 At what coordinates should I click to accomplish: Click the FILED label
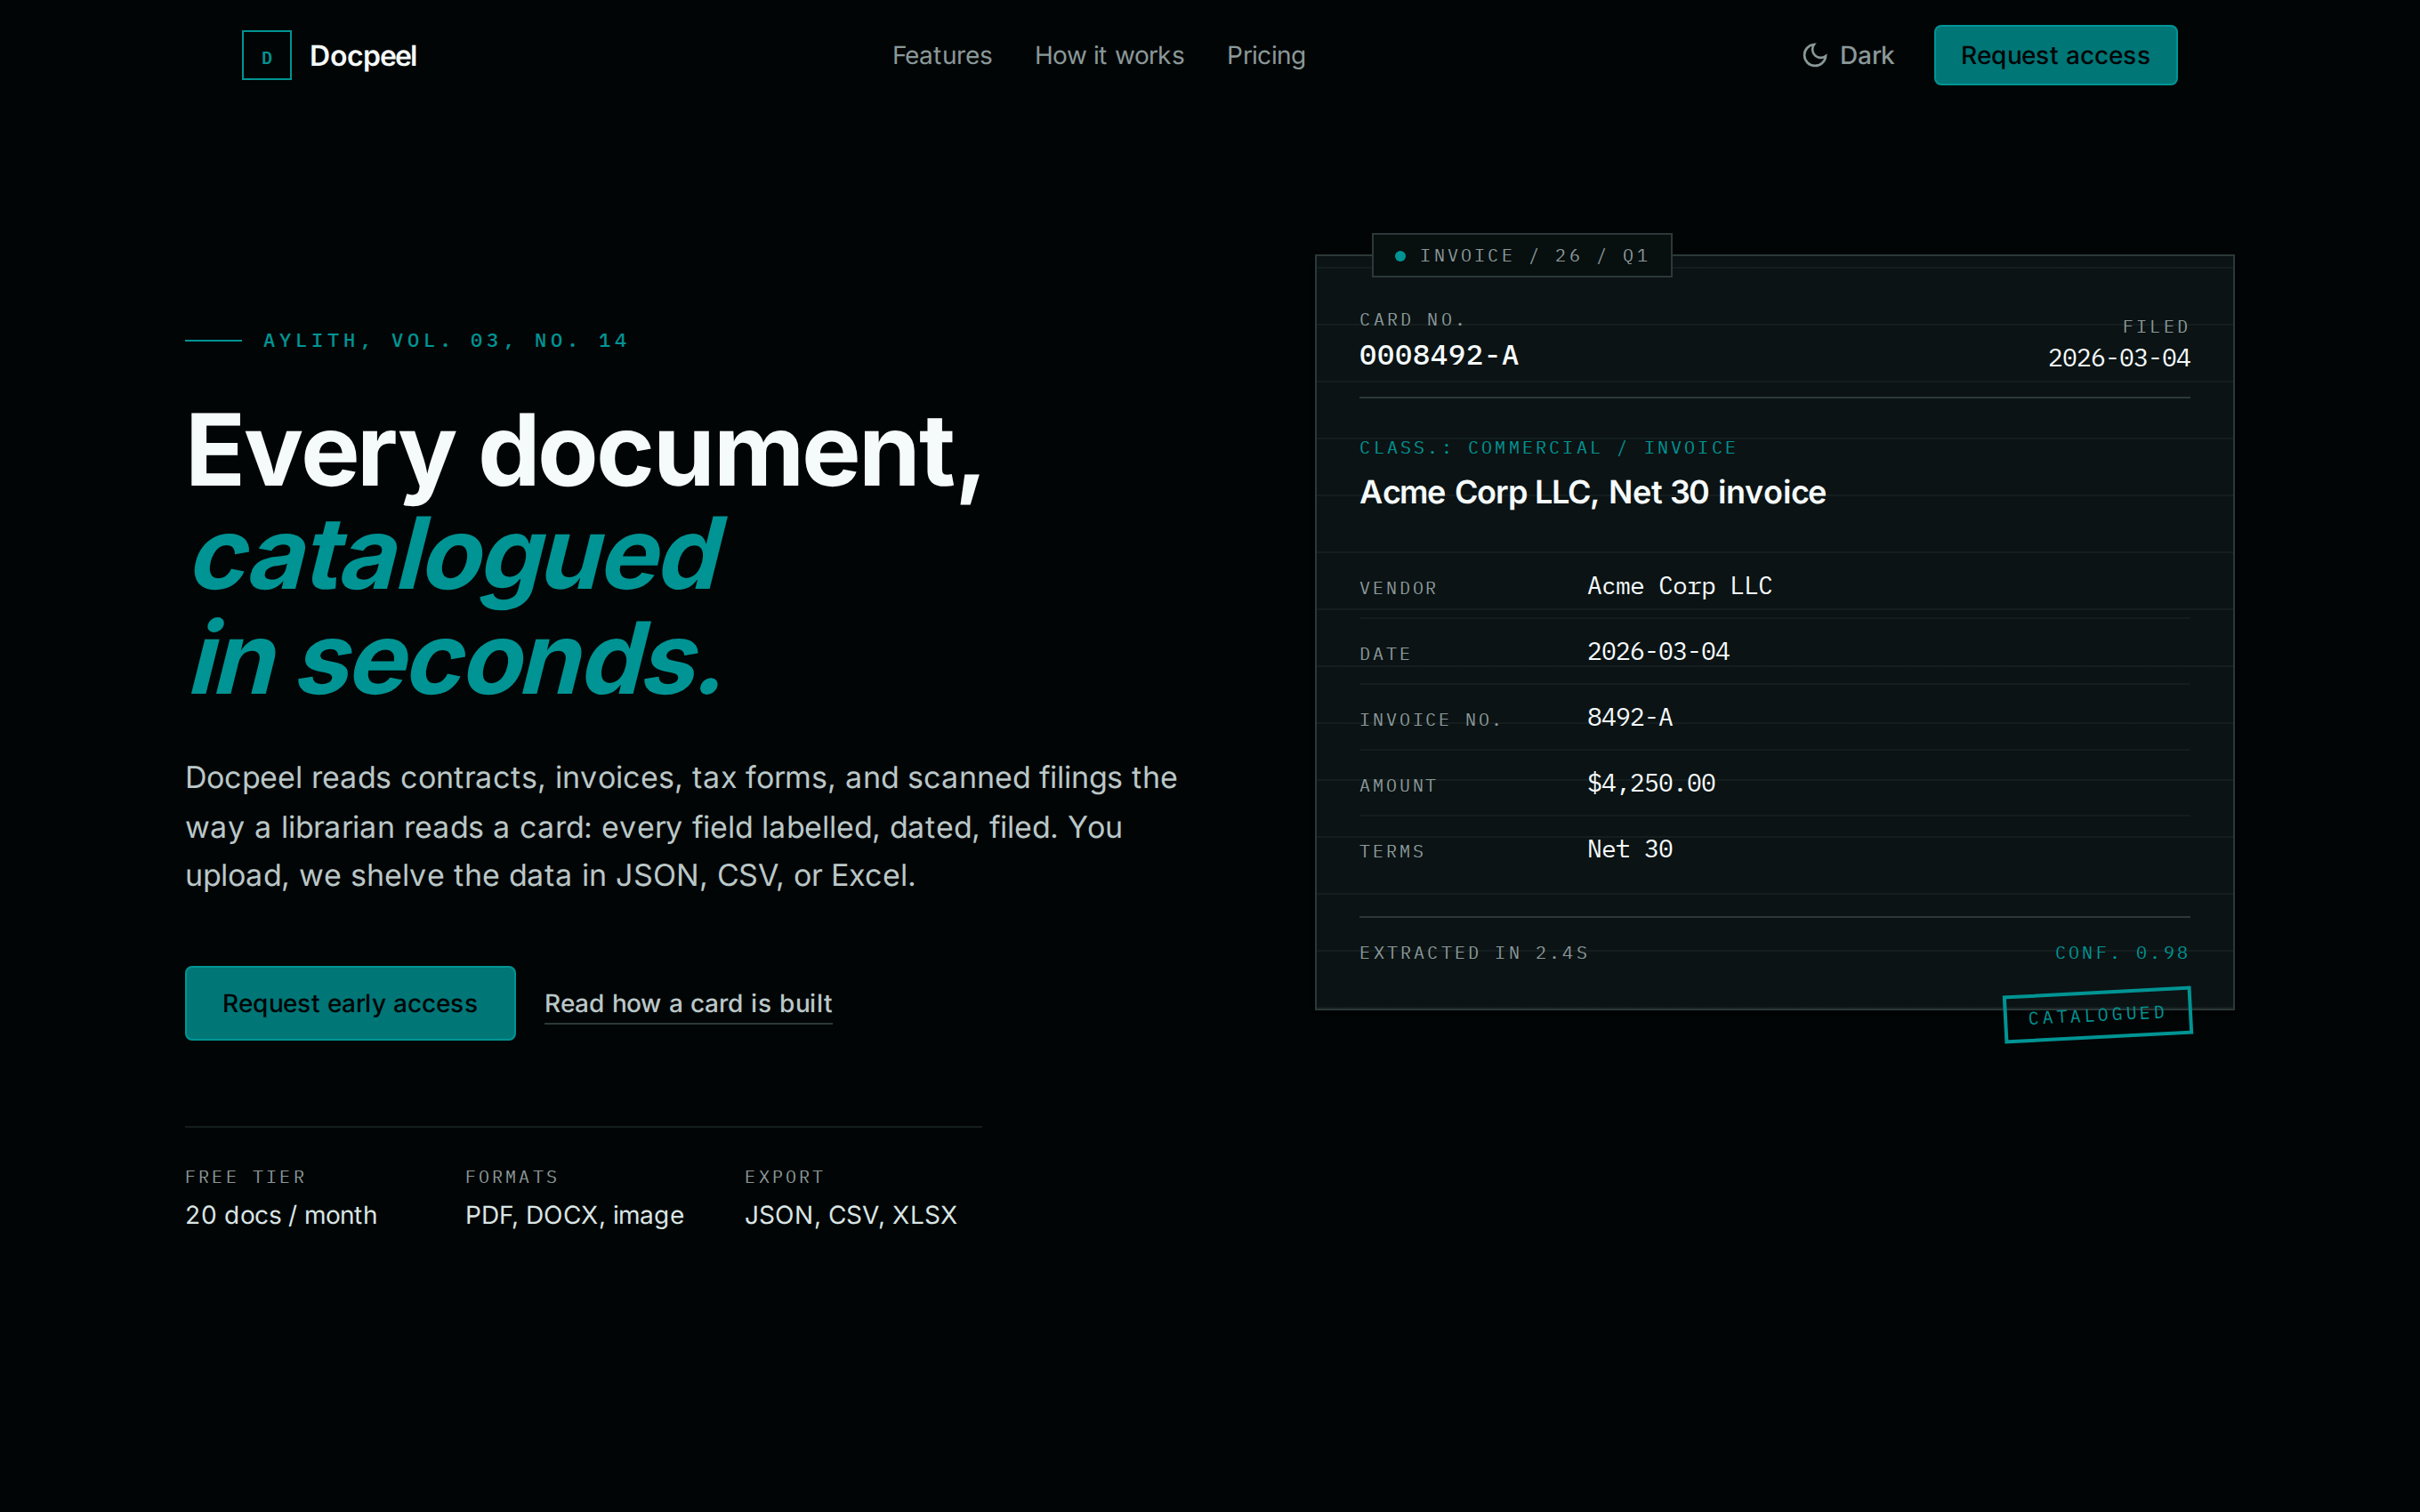[2156, 327]
